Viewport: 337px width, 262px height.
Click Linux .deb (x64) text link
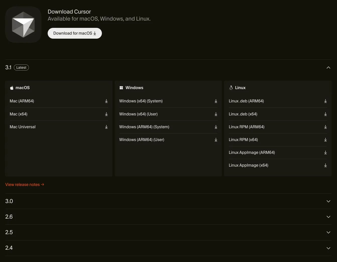tap(243, 114)
